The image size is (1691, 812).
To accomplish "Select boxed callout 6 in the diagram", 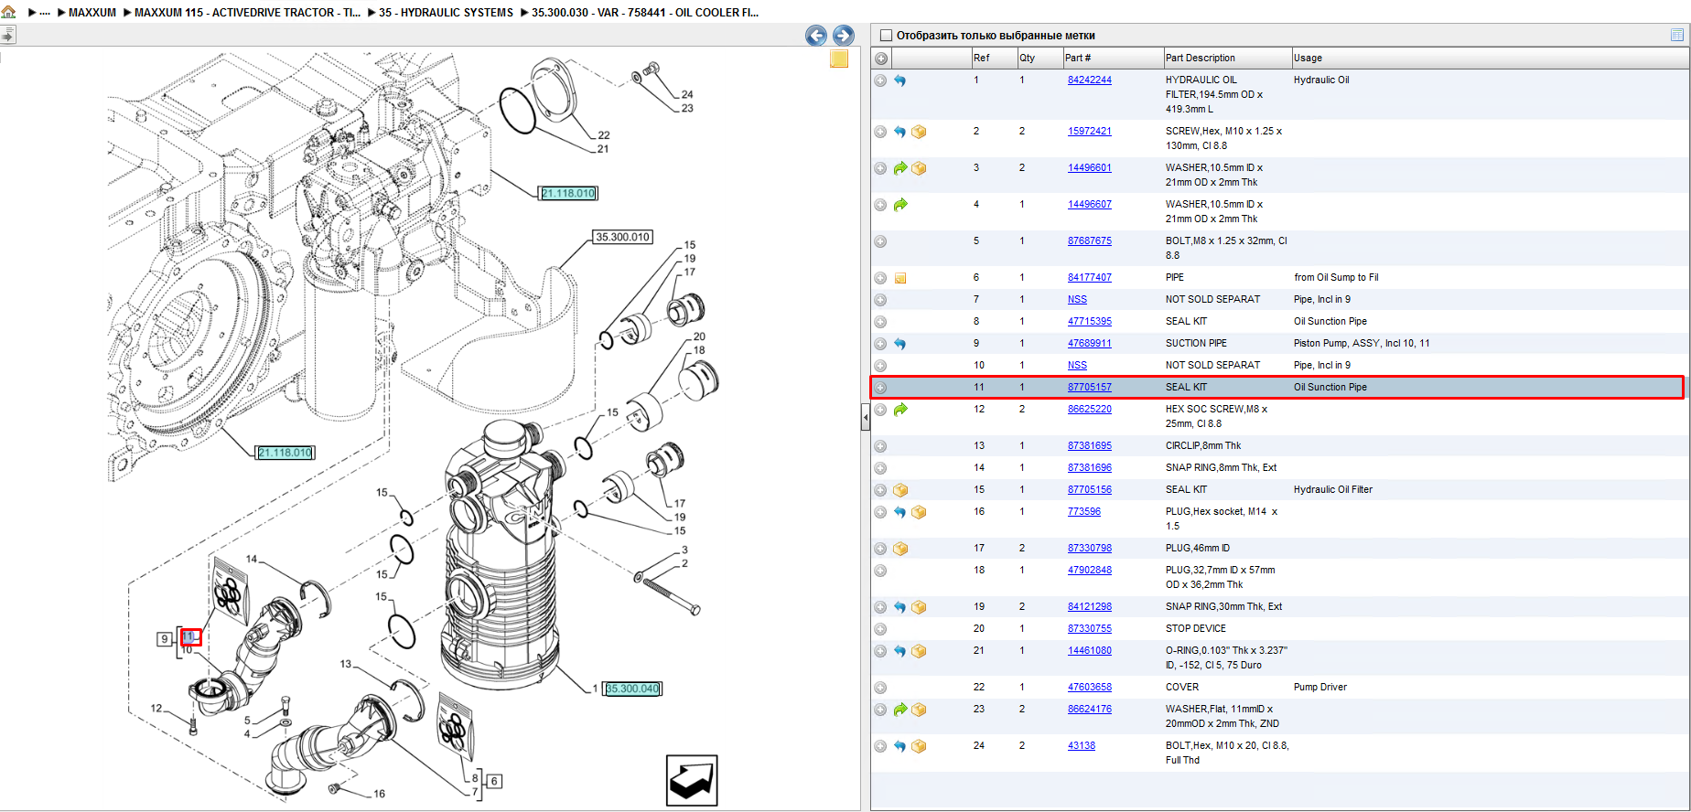I will pyautogui.click(x=494, y=781).
